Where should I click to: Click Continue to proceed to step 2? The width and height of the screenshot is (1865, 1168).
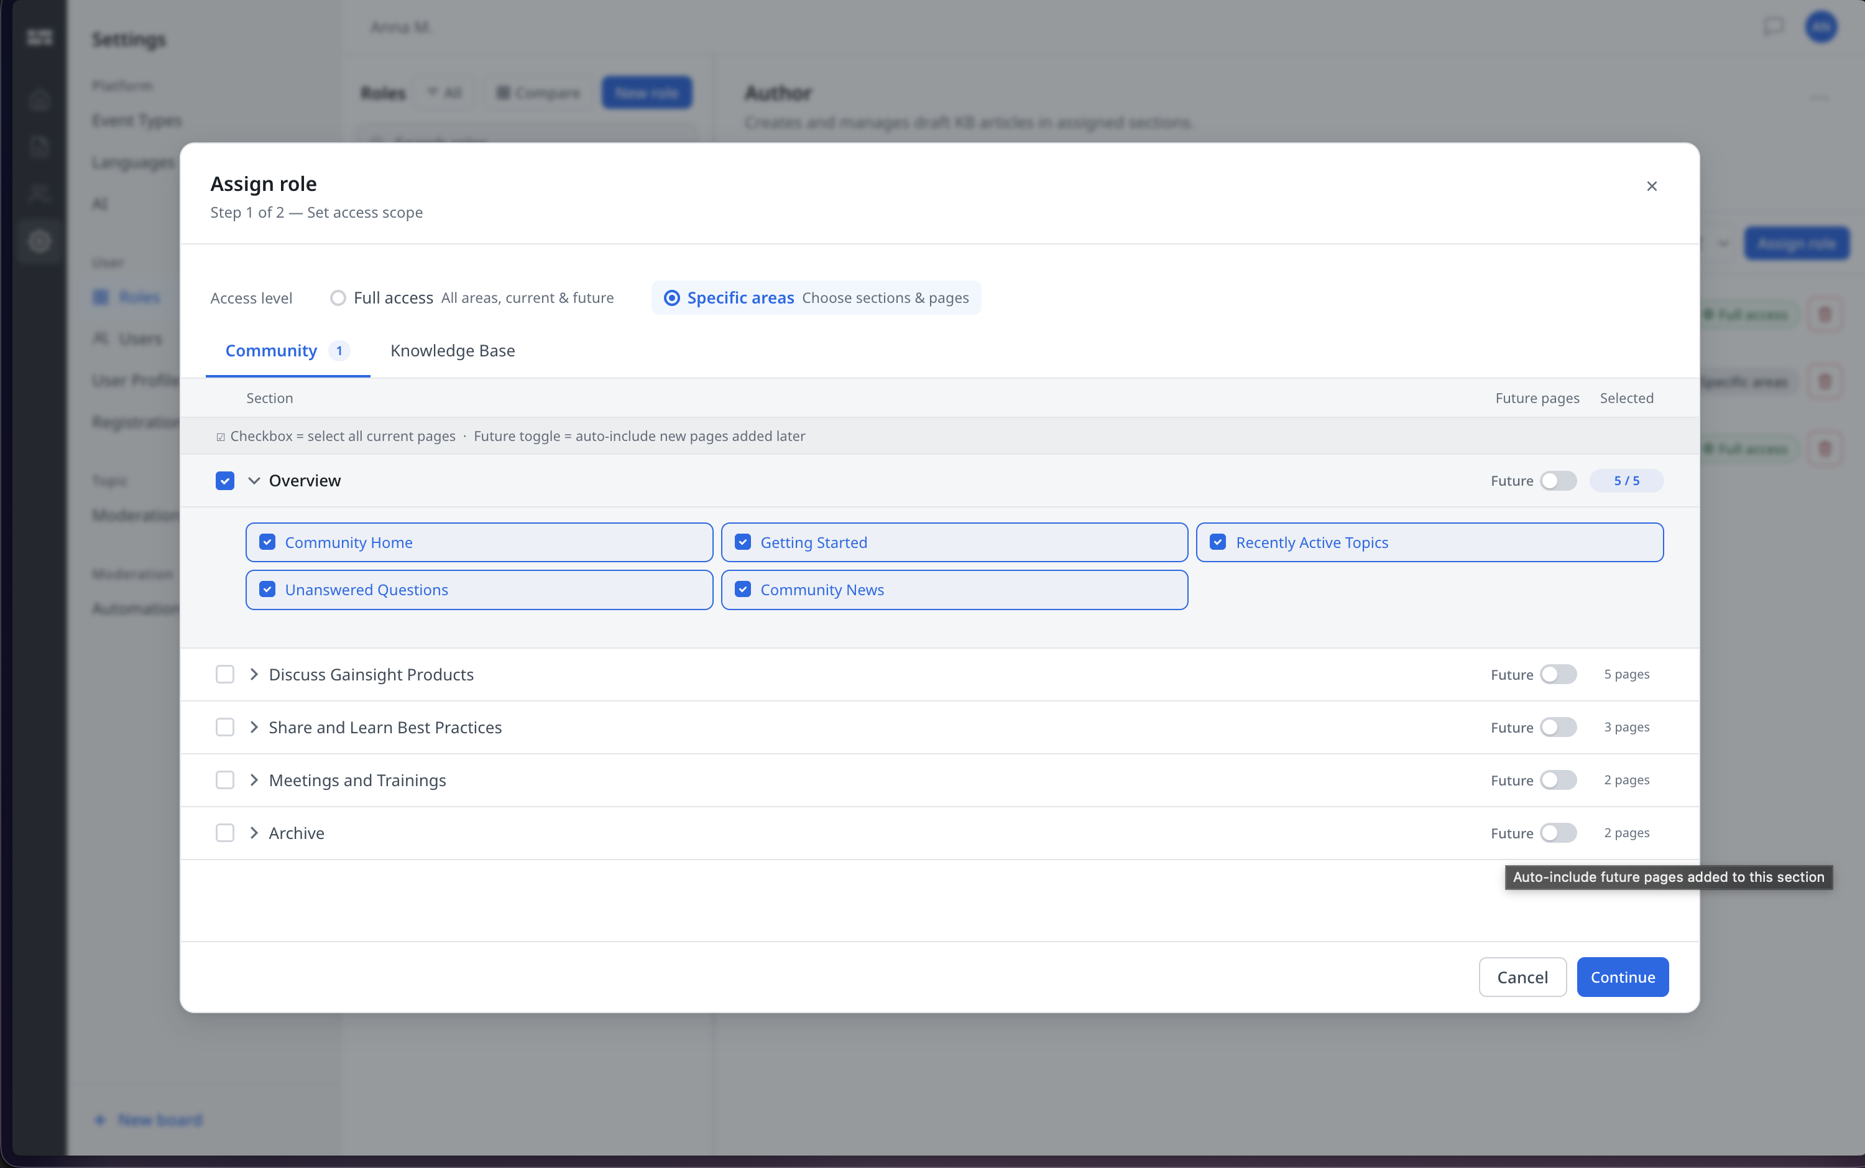coord(1623,977)
